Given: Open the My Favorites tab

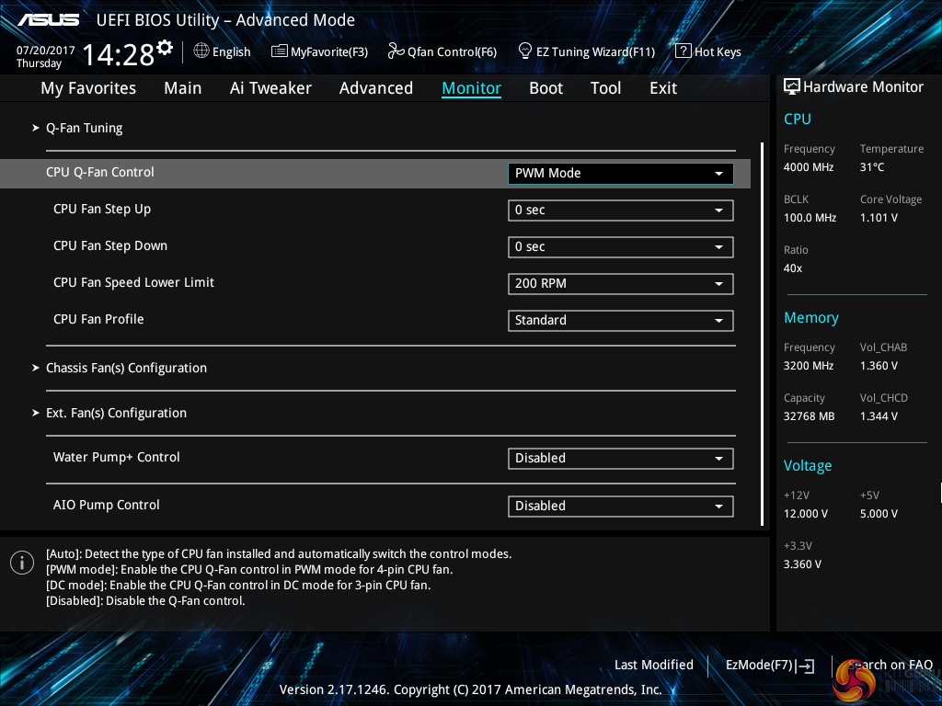Looking at the screenshot, I should point(88,88).
